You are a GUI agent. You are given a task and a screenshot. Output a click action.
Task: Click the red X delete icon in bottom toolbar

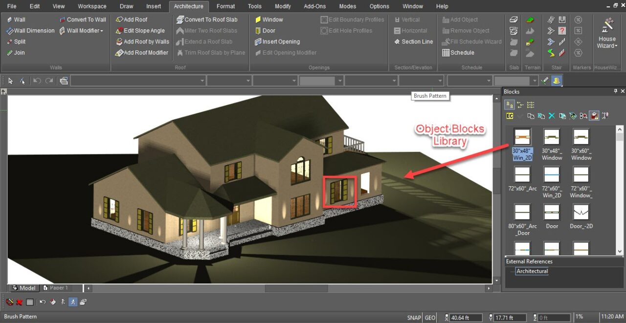pos(20,302)
